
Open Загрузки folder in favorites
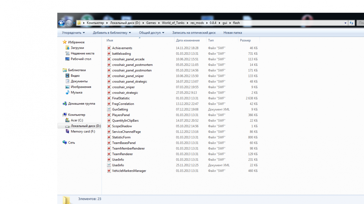click(x=77, y=48)
